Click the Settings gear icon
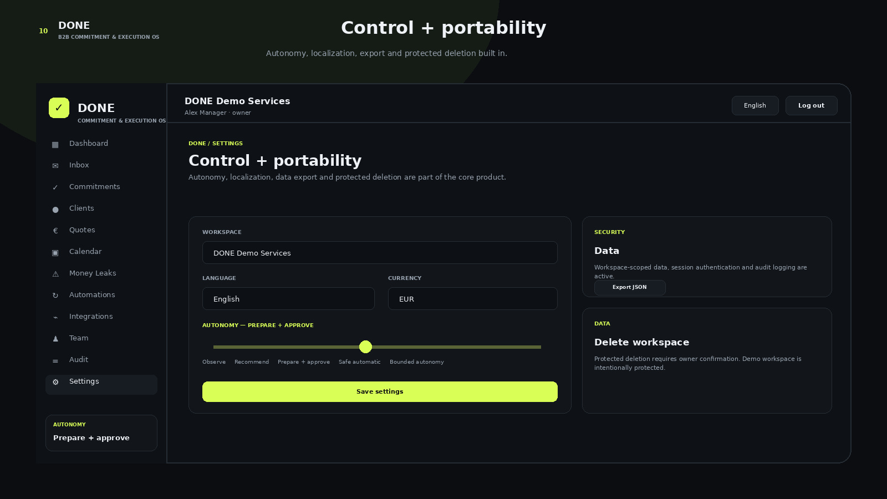This screenshot has height=499, width=887. [55, 382]
